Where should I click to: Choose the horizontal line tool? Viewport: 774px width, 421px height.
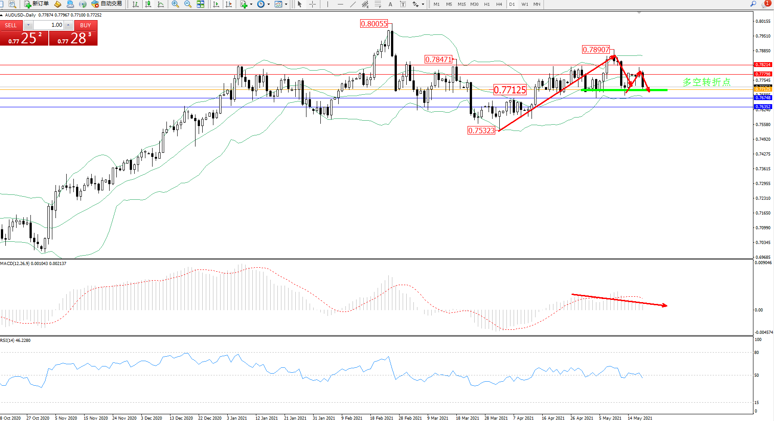[x=340, y=4]
